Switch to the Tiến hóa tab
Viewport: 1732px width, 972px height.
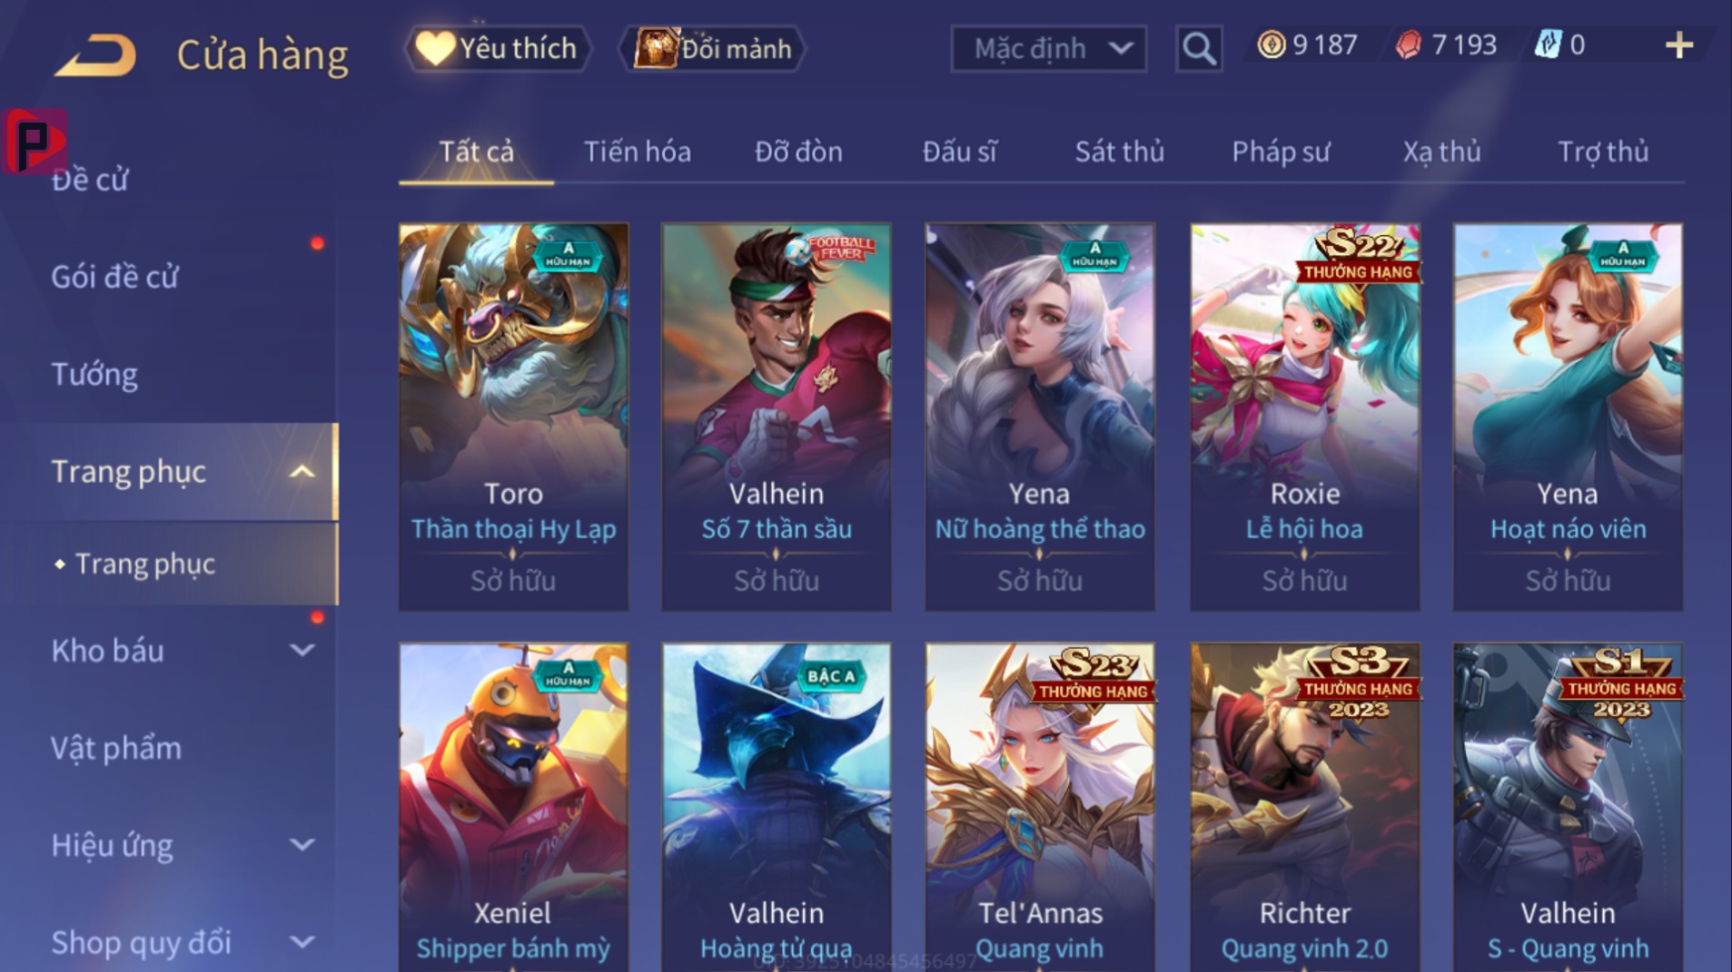(637, 152)
